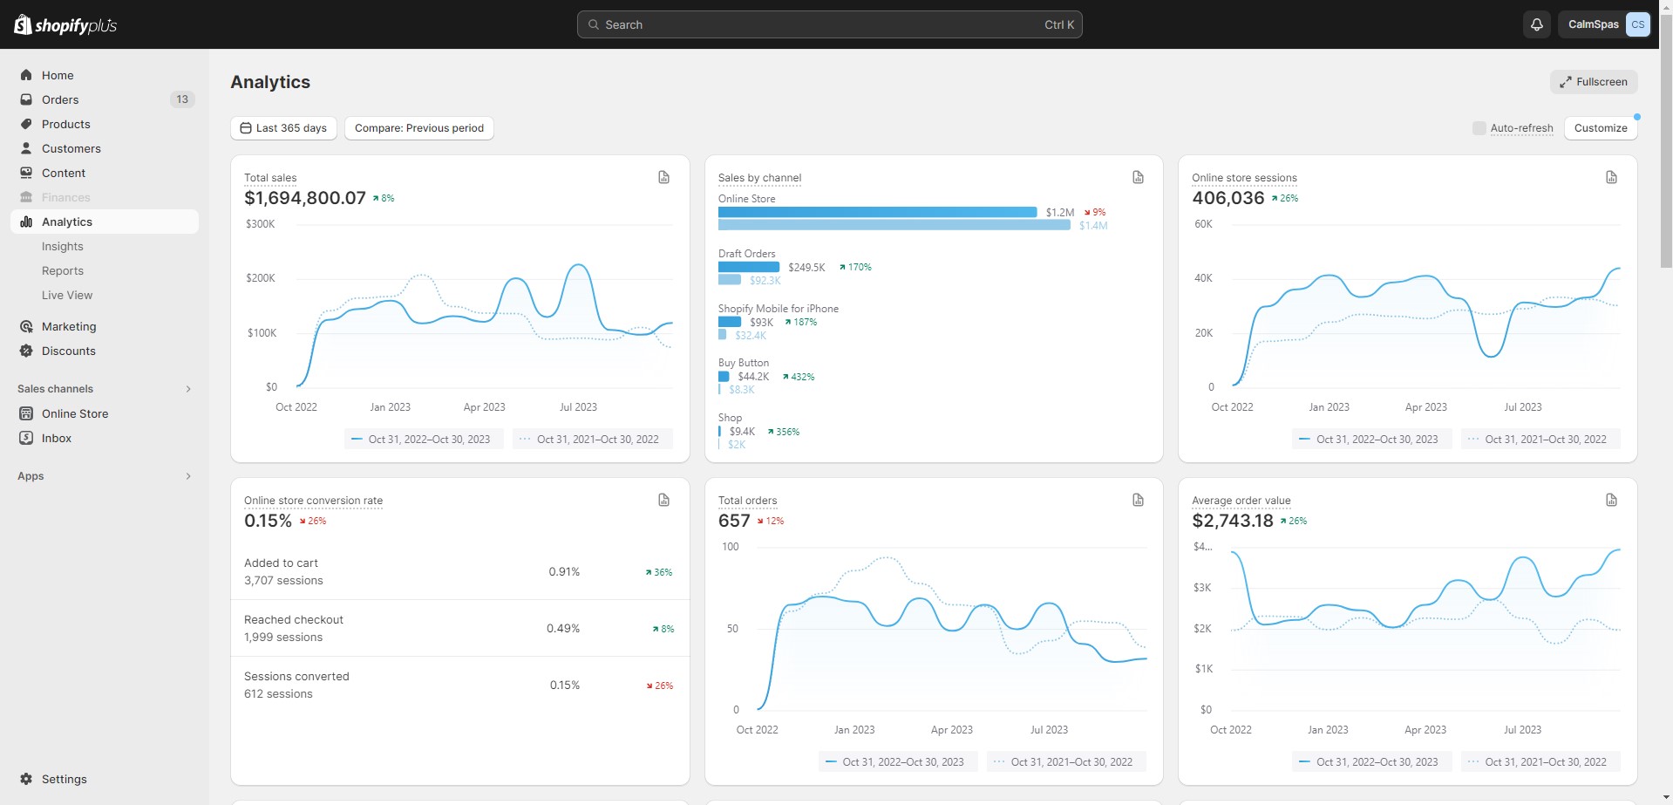Viewport: 1673px width, 805px height.
Task: Toggle the Oct 31, 2021–Oct 30, 2022 legend in Total orders
Action: coord(1066,762)
